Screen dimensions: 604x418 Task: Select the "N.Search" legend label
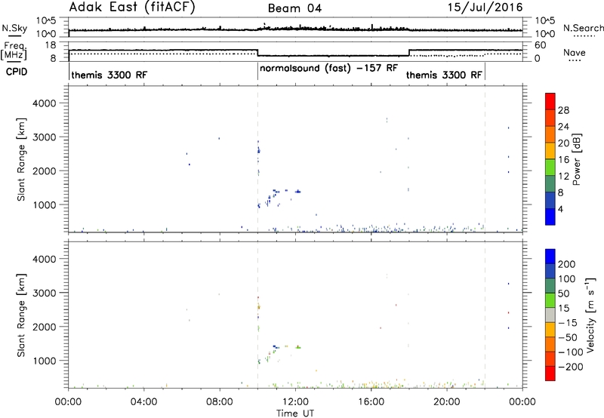coord(583,28)
